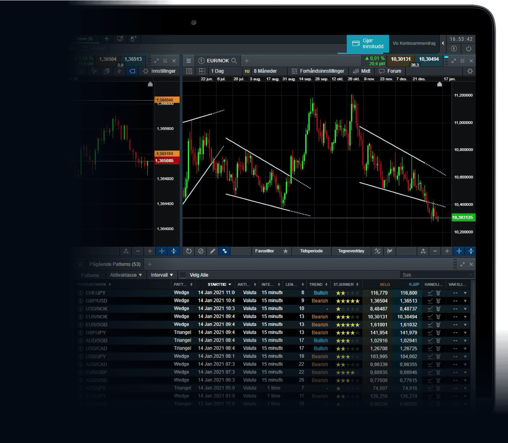The image size is (508, 443).
Task: Click the search magnifier next to EUR/NOK
Action: pyautogui.click(x=234, y=60)
